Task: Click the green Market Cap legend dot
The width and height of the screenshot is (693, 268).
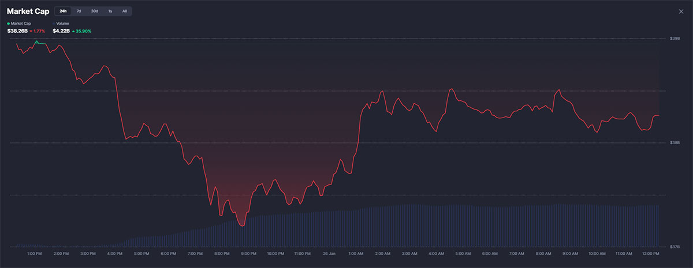Action: click(x=8, y=24)
